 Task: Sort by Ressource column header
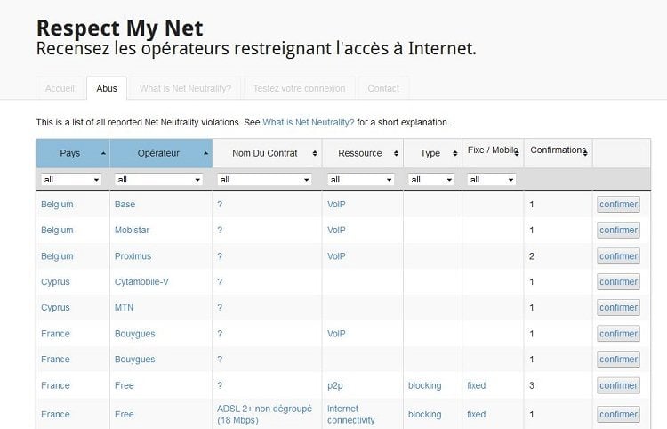pyautogui.click(x=360, y=153)
